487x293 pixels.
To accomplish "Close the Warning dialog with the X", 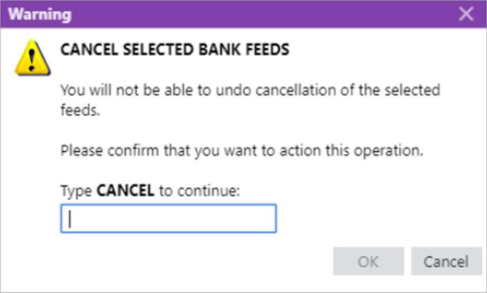I will point(466,14).
